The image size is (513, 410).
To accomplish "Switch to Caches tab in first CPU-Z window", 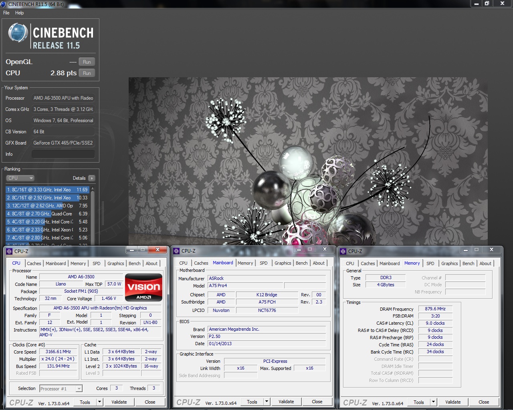I will pos(34,263).
